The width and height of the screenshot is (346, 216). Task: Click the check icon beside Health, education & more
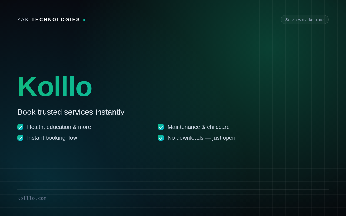pyautogui.click(x=20, y=127)
